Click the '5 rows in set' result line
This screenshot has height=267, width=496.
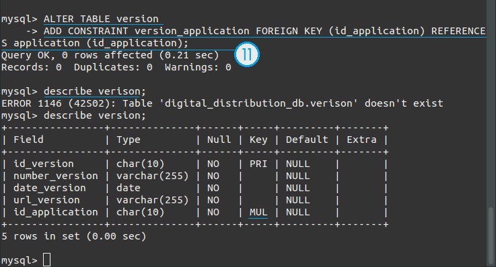(74, 236)
